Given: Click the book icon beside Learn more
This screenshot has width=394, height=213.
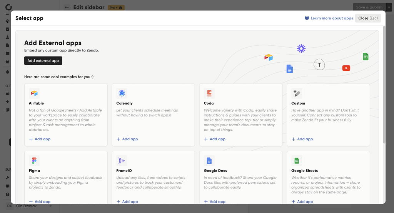Looking at the screenshot, I should click(x=307, y=18).
